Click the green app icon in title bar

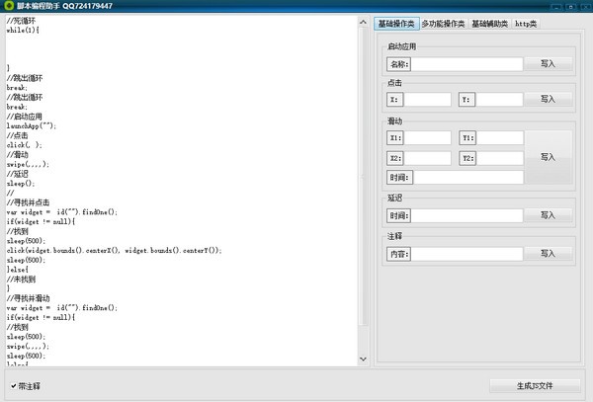pyautogui.click(x=9, y=5)
